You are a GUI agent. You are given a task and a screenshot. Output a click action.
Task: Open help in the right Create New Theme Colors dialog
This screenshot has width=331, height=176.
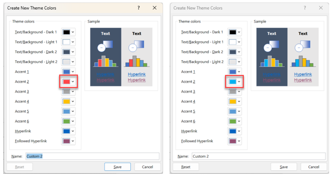point(305,8)
